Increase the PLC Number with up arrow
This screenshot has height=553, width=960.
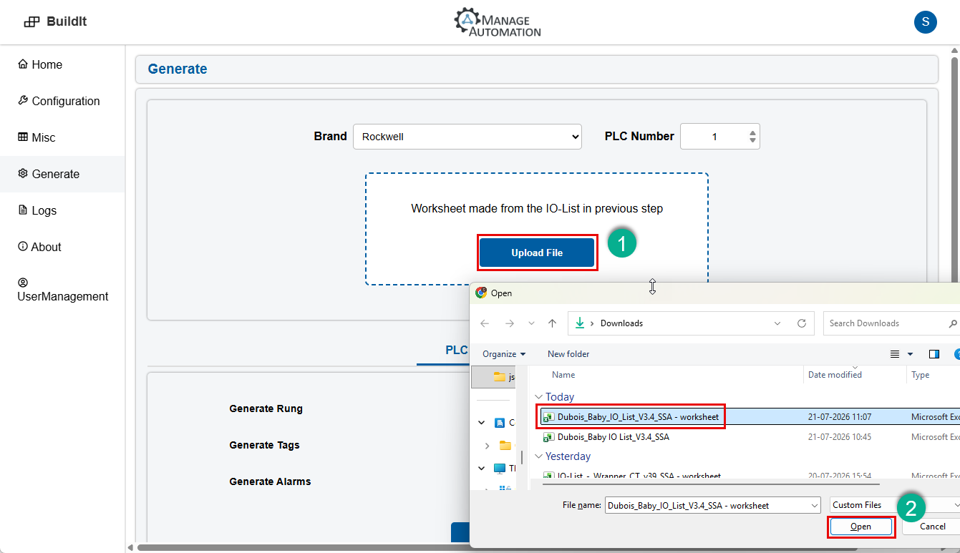click(752, 132)
